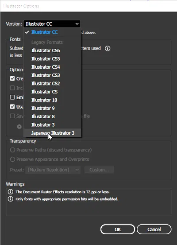Toggle the disabled 'Inc...' options checkbox
The image size is (177, 245).
pyautogui.click(x=12, y=88)
